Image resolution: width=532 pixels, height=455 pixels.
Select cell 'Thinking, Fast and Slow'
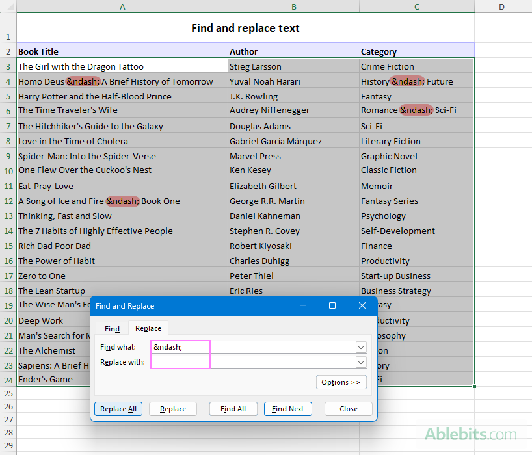pos(122,216)
